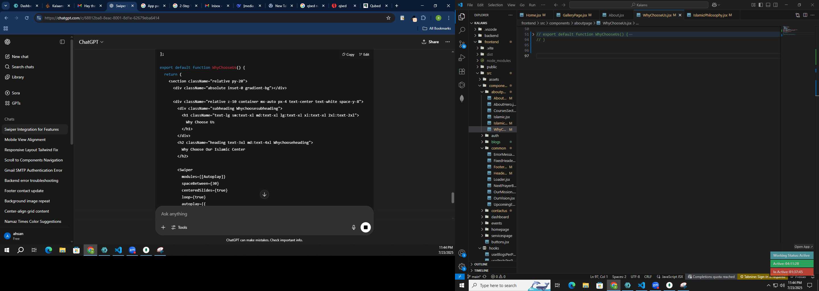Expand the backend folder in Explorer
The width and height of the screenshot is (819, 291).
coord(493,36)
